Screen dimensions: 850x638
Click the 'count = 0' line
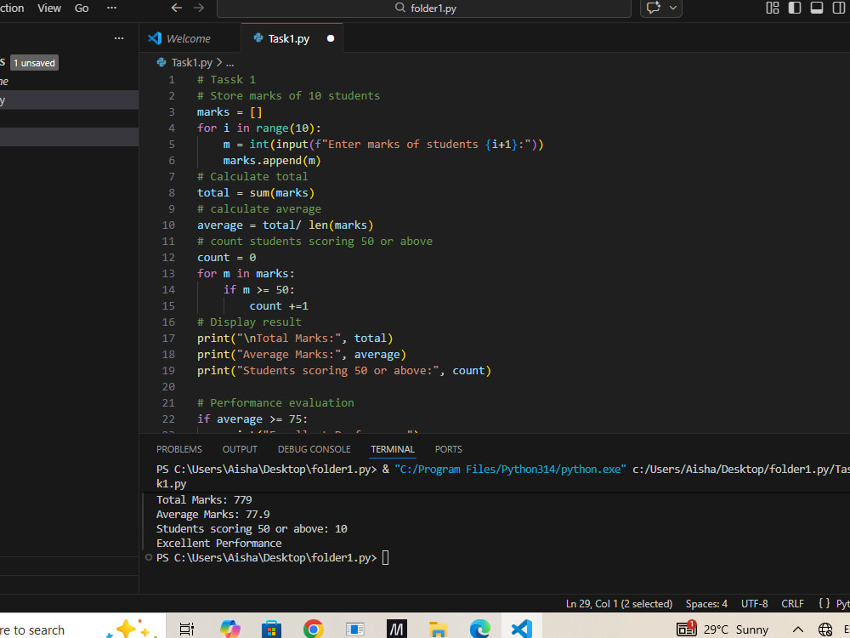pos(227,257)
